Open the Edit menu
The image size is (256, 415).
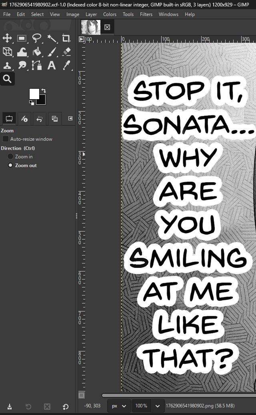[x=21, y=14]
